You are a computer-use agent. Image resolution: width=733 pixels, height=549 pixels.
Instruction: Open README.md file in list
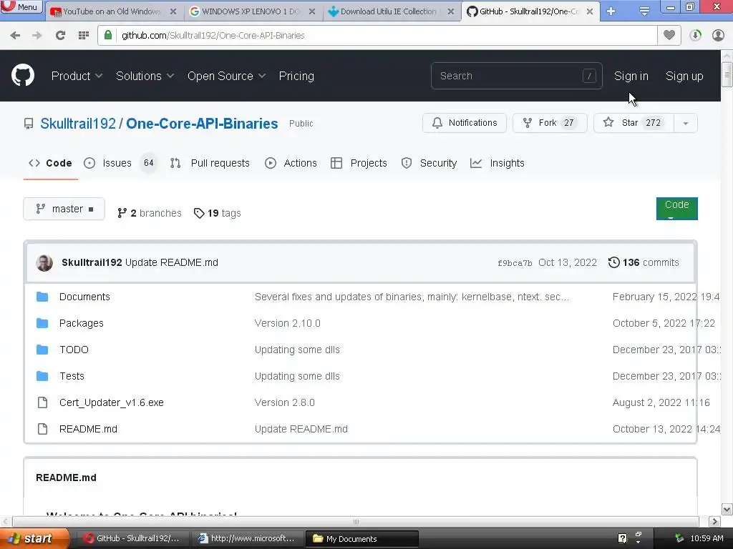(88, 429)
